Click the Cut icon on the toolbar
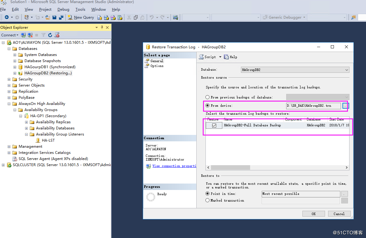The width and height of the screenshot is (366, 238). coord(129,17)
